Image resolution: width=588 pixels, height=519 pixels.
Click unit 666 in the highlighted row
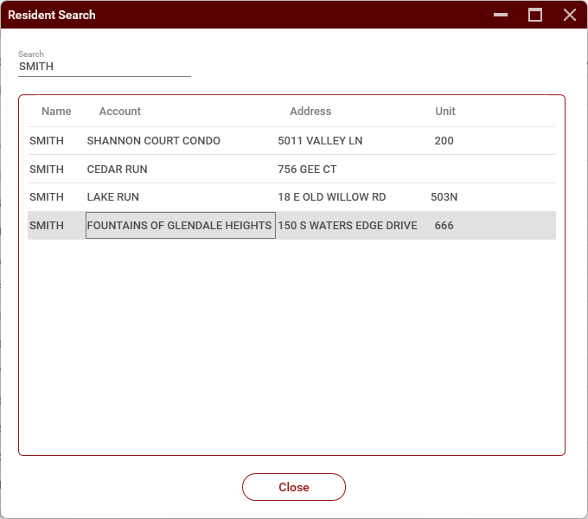tap(444, 226)
